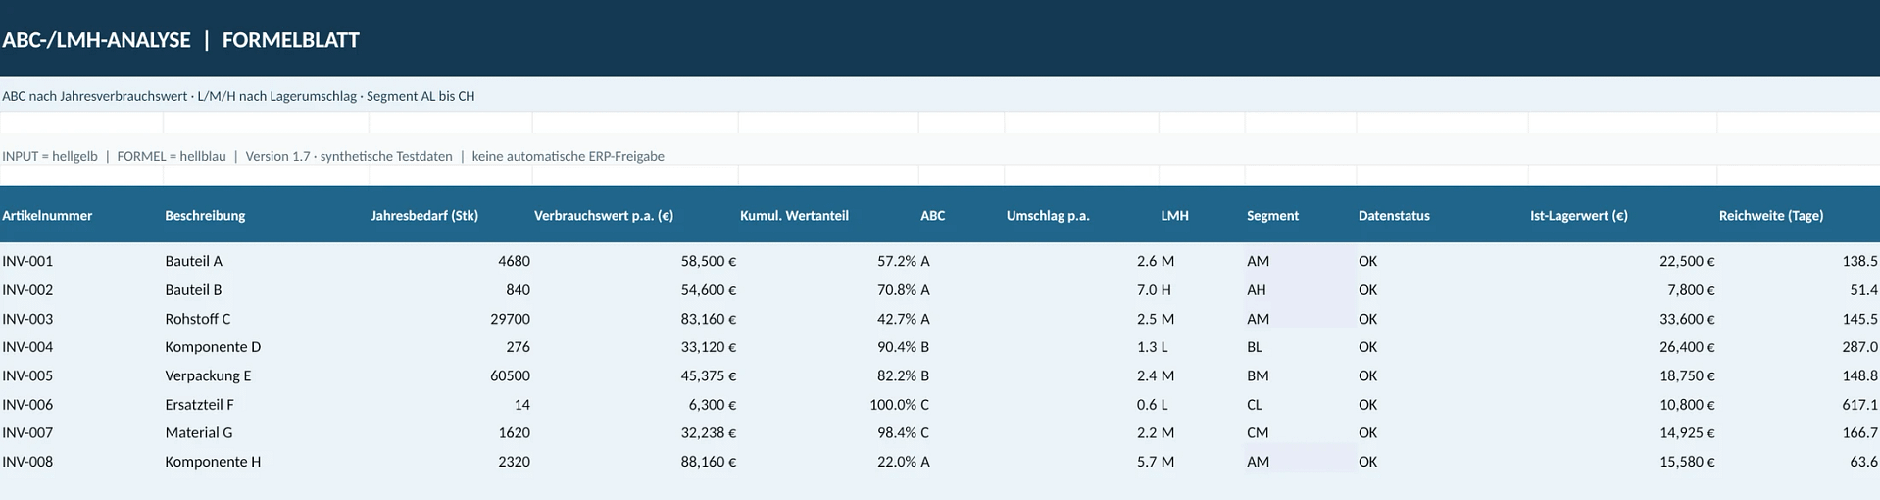Viewport: 1880px width, 500px height.
Task: Click the Ist-Lagerwert cell 15,580 €
Action: tap(1622, 462)
